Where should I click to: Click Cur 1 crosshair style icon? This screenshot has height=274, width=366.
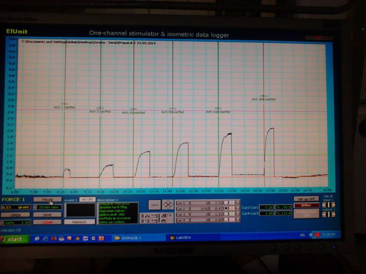click(x=232, y=203)
